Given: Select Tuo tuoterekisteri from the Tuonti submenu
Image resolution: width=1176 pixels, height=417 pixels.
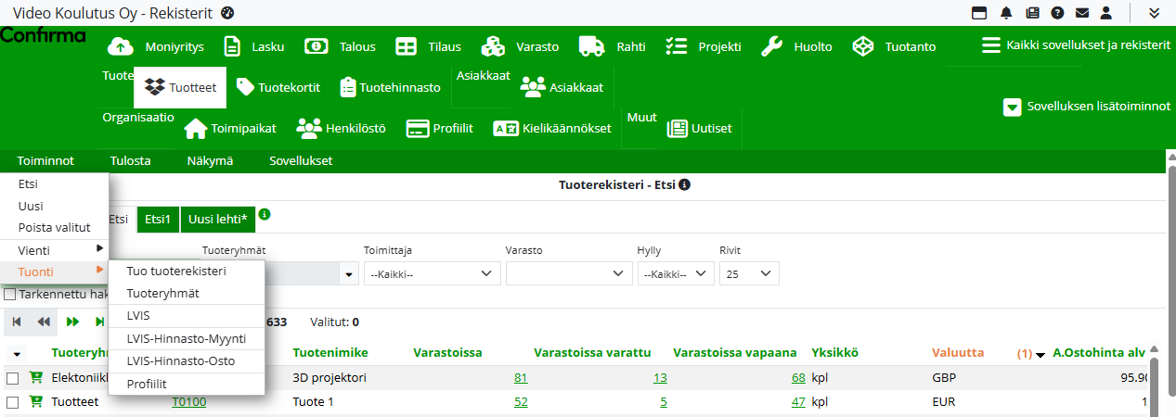Looking at the screenshot, I should click(x=176, y=271).
